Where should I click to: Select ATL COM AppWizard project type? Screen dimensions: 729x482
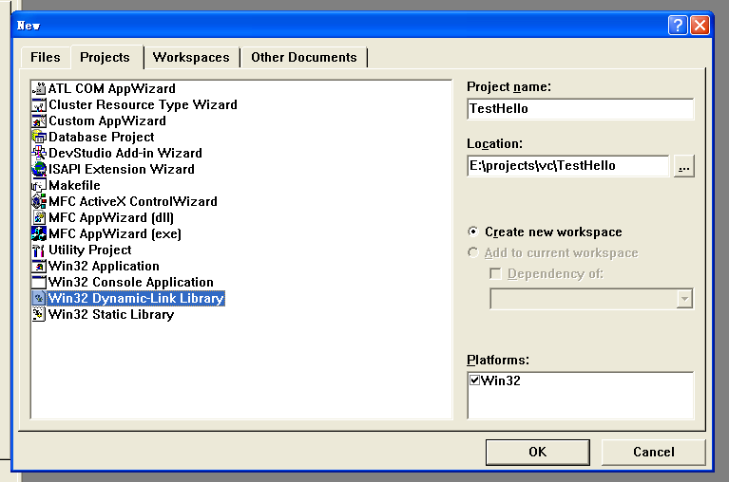click(112, 88)
